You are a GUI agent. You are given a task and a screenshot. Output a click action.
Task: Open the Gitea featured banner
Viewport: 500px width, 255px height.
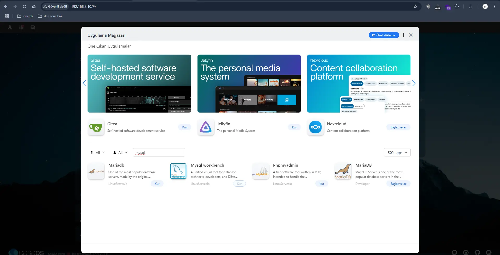pos(139,83)
